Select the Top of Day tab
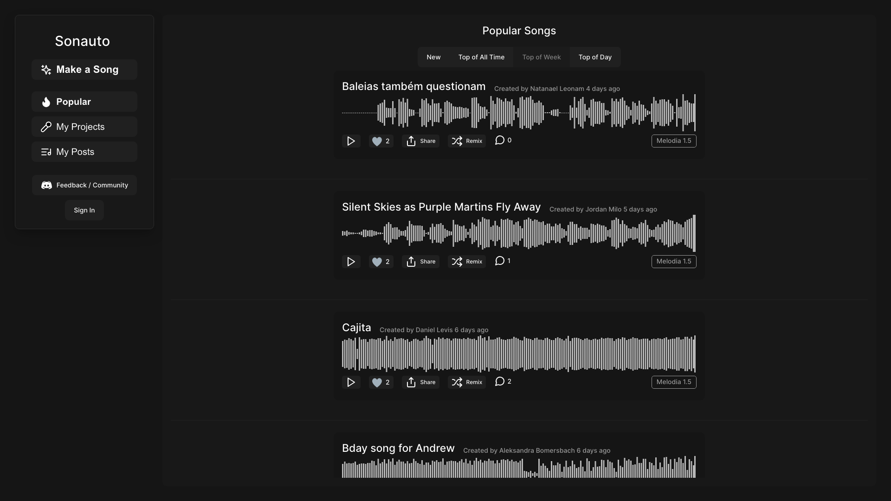Image resolution: width=891 pixels, height=501 pixels. 595,57
